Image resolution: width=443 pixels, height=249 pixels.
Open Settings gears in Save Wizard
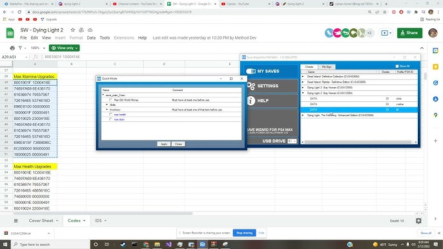coord(251,86)
